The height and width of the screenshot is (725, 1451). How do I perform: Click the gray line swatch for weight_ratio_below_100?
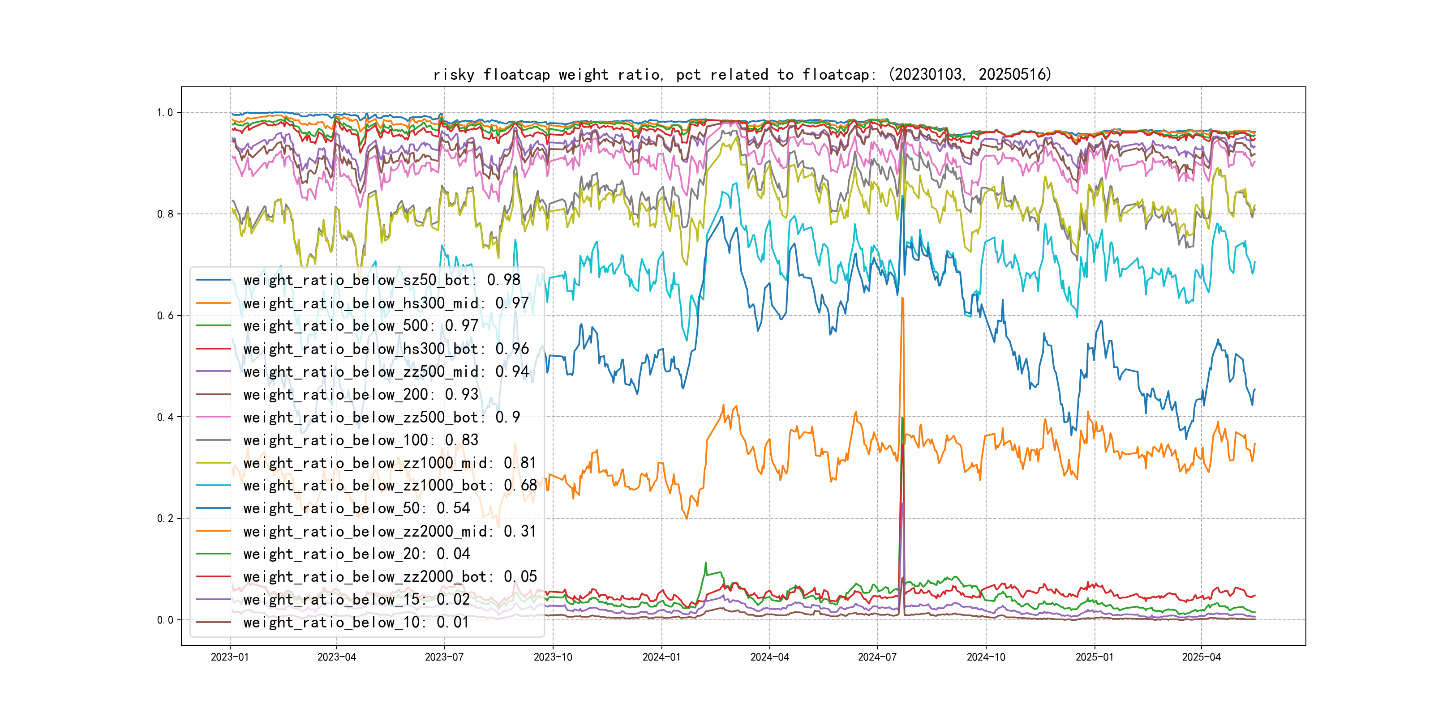[x=213, y=440]
